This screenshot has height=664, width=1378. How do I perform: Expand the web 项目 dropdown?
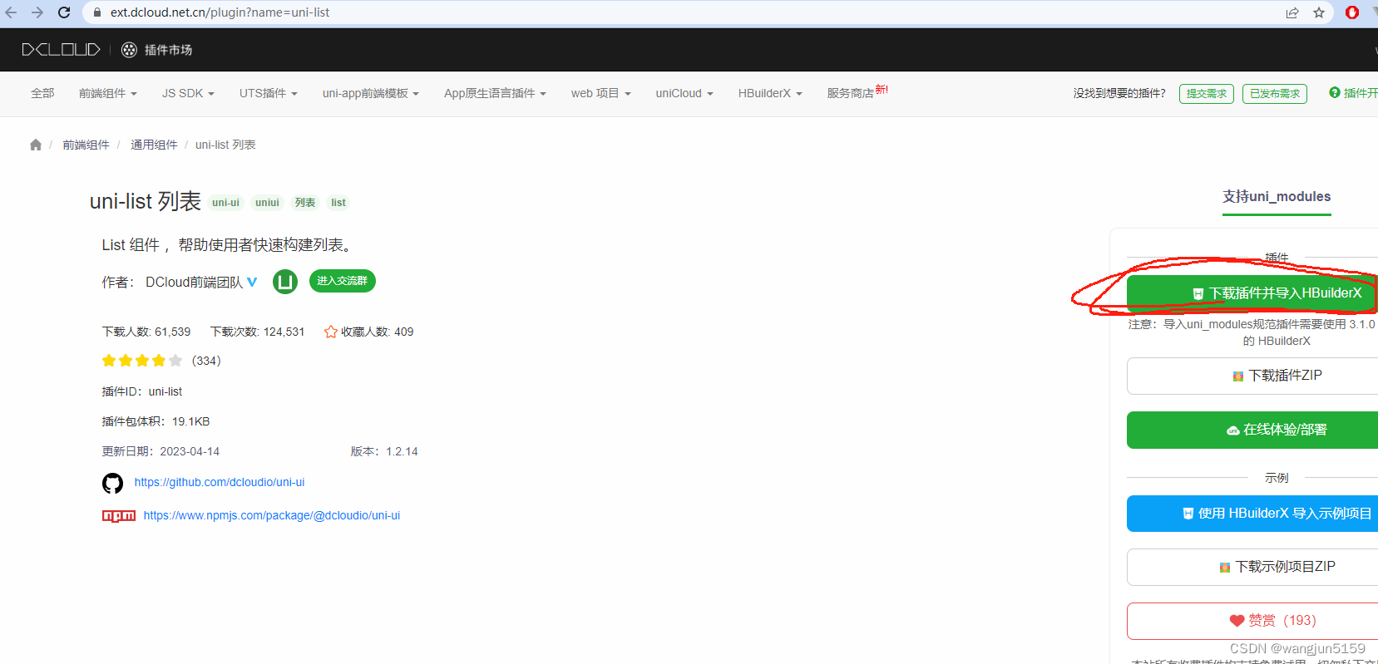click(601, 93)
